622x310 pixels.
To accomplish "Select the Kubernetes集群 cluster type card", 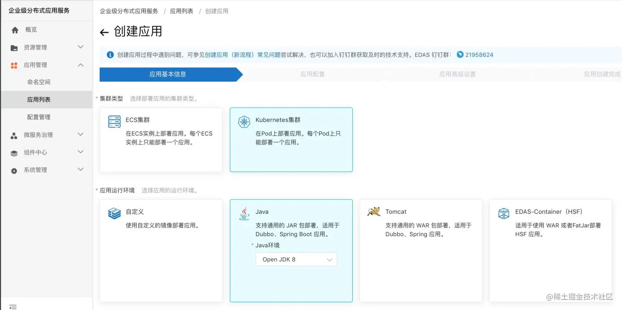I will coord(291,140).
